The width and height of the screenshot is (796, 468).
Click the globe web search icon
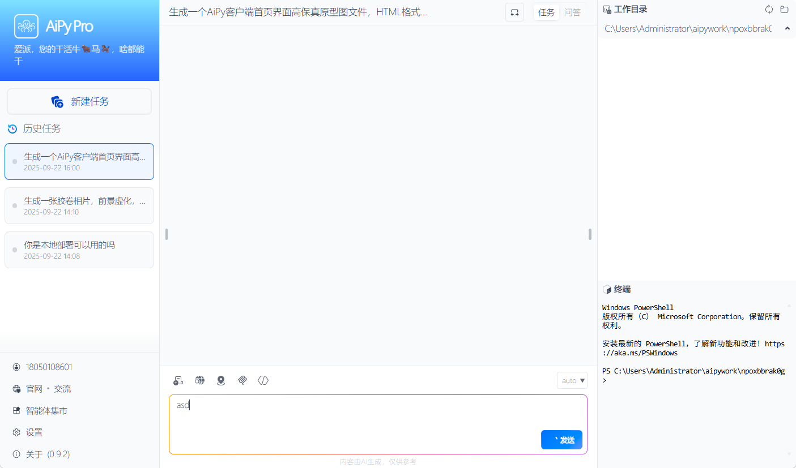click(199, 380)
